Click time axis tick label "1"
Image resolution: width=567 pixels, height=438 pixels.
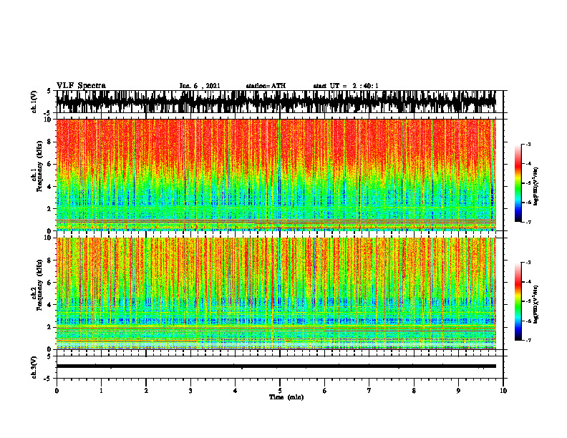tap(101, 391)
